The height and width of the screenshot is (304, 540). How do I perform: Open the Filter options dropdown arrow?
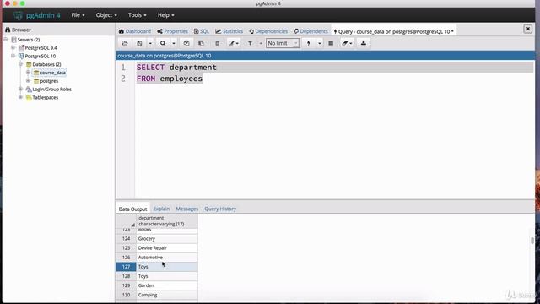click(x=261, y=43)
